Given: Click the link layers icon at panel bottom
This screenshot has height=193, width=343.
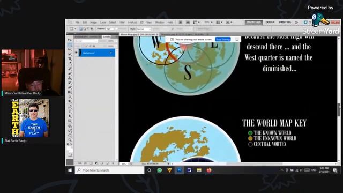Looking at the screenshot, I should click(x=80, y=163).
